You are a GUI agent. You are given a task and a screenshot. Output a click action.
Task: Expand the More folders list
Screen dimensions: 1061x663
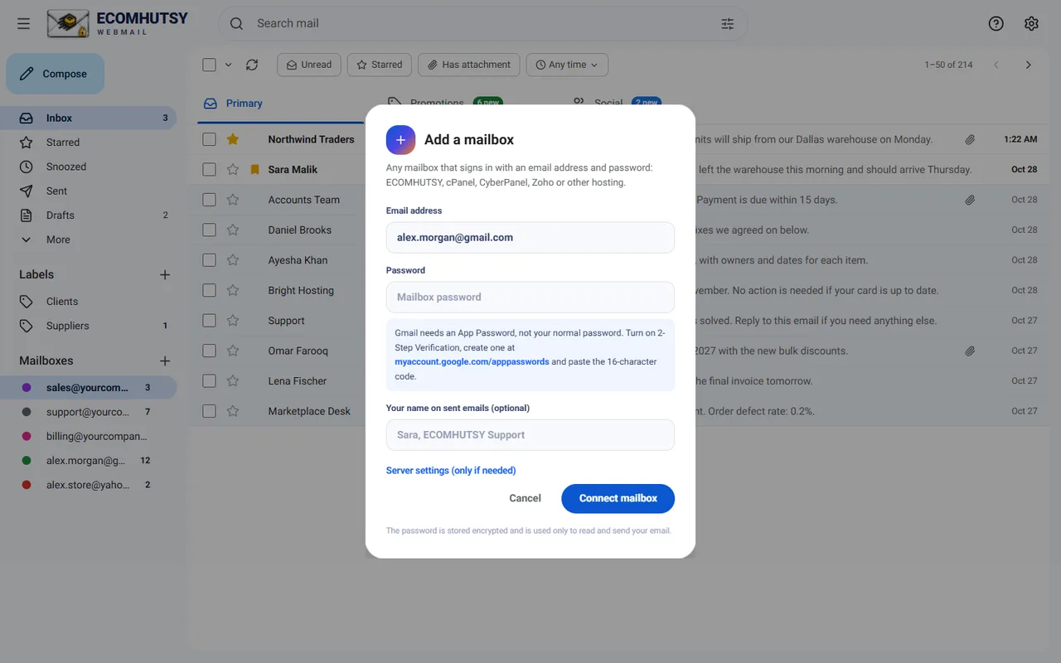point(88,240)
